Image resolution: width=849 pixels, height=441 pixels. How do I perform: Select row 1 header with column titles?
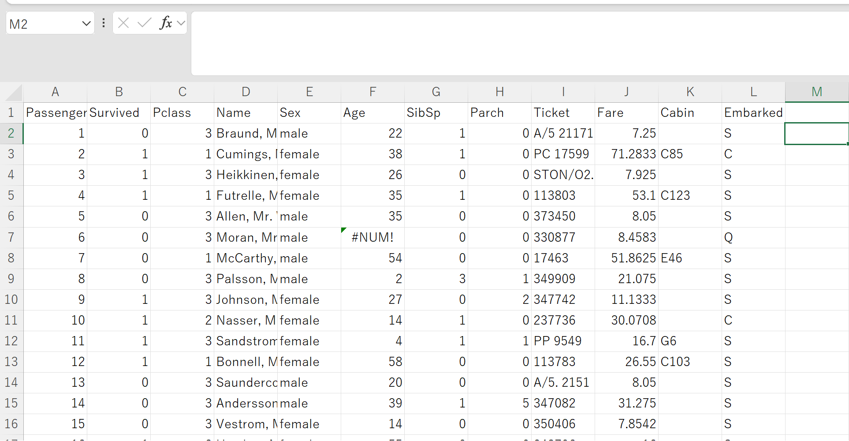(x=12, y=112)
